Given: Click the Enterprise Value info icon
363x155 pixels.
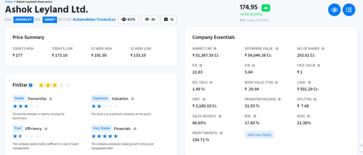Looking at the screenshot, I should click(x=277, y=49).
